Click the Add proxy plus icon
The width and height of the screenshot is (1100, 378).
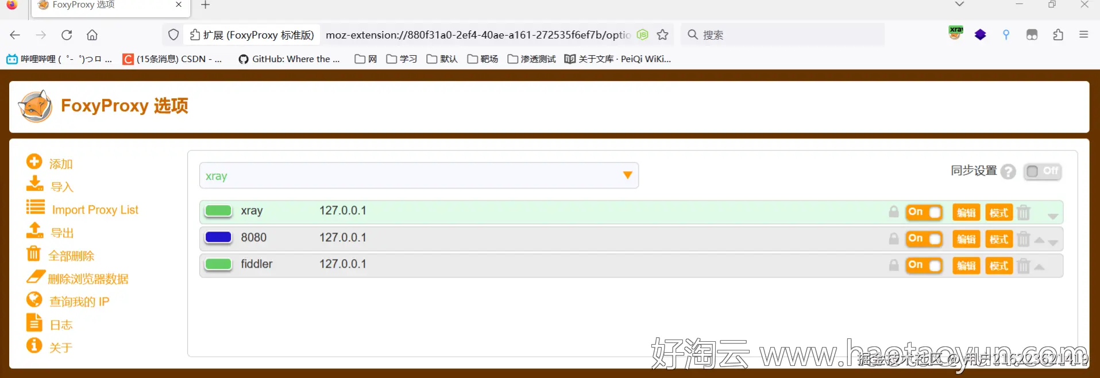pyautogui.click(x=34, y=161)
